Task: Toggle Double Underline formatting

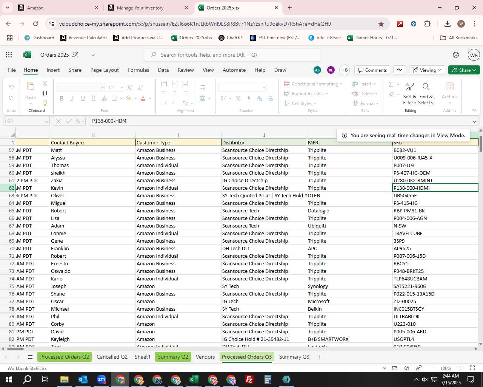Action: coord(94,98)
